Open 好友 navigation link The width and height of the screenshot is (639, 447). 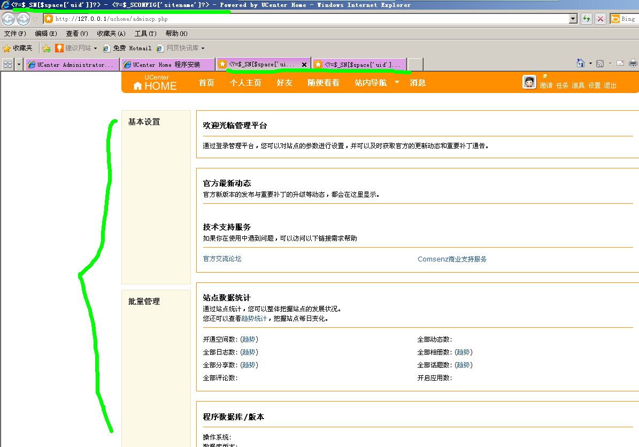pyautogui.click(x=284, y=83)
